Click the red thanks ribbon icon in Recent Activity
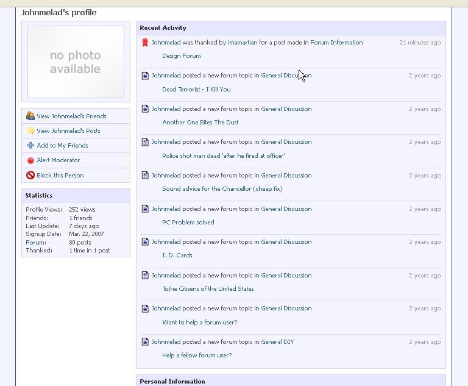This screenshot has width=468, height=386. pos(145,43)
